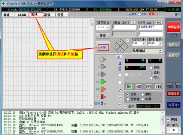Click the |>|<| playback icon
Viewport: 183px width, 135px height.
[158, 87]
